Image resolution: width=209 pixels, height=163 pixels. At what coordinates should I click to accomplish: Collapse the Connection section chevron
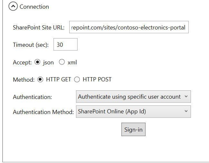[x=13, y=6]
